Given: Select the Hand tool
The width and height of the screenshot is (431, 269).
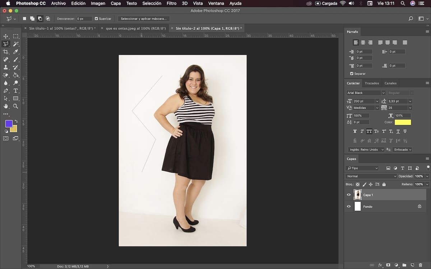Looking at the screenshot, I should [6, 106].
